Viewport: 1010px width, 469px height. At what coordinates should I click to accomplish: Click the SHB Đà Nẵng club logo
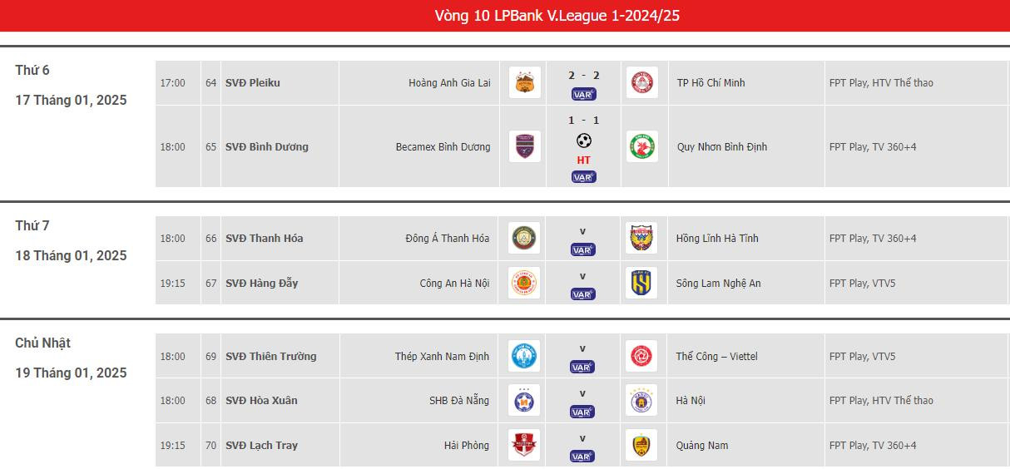coord(524,401)
